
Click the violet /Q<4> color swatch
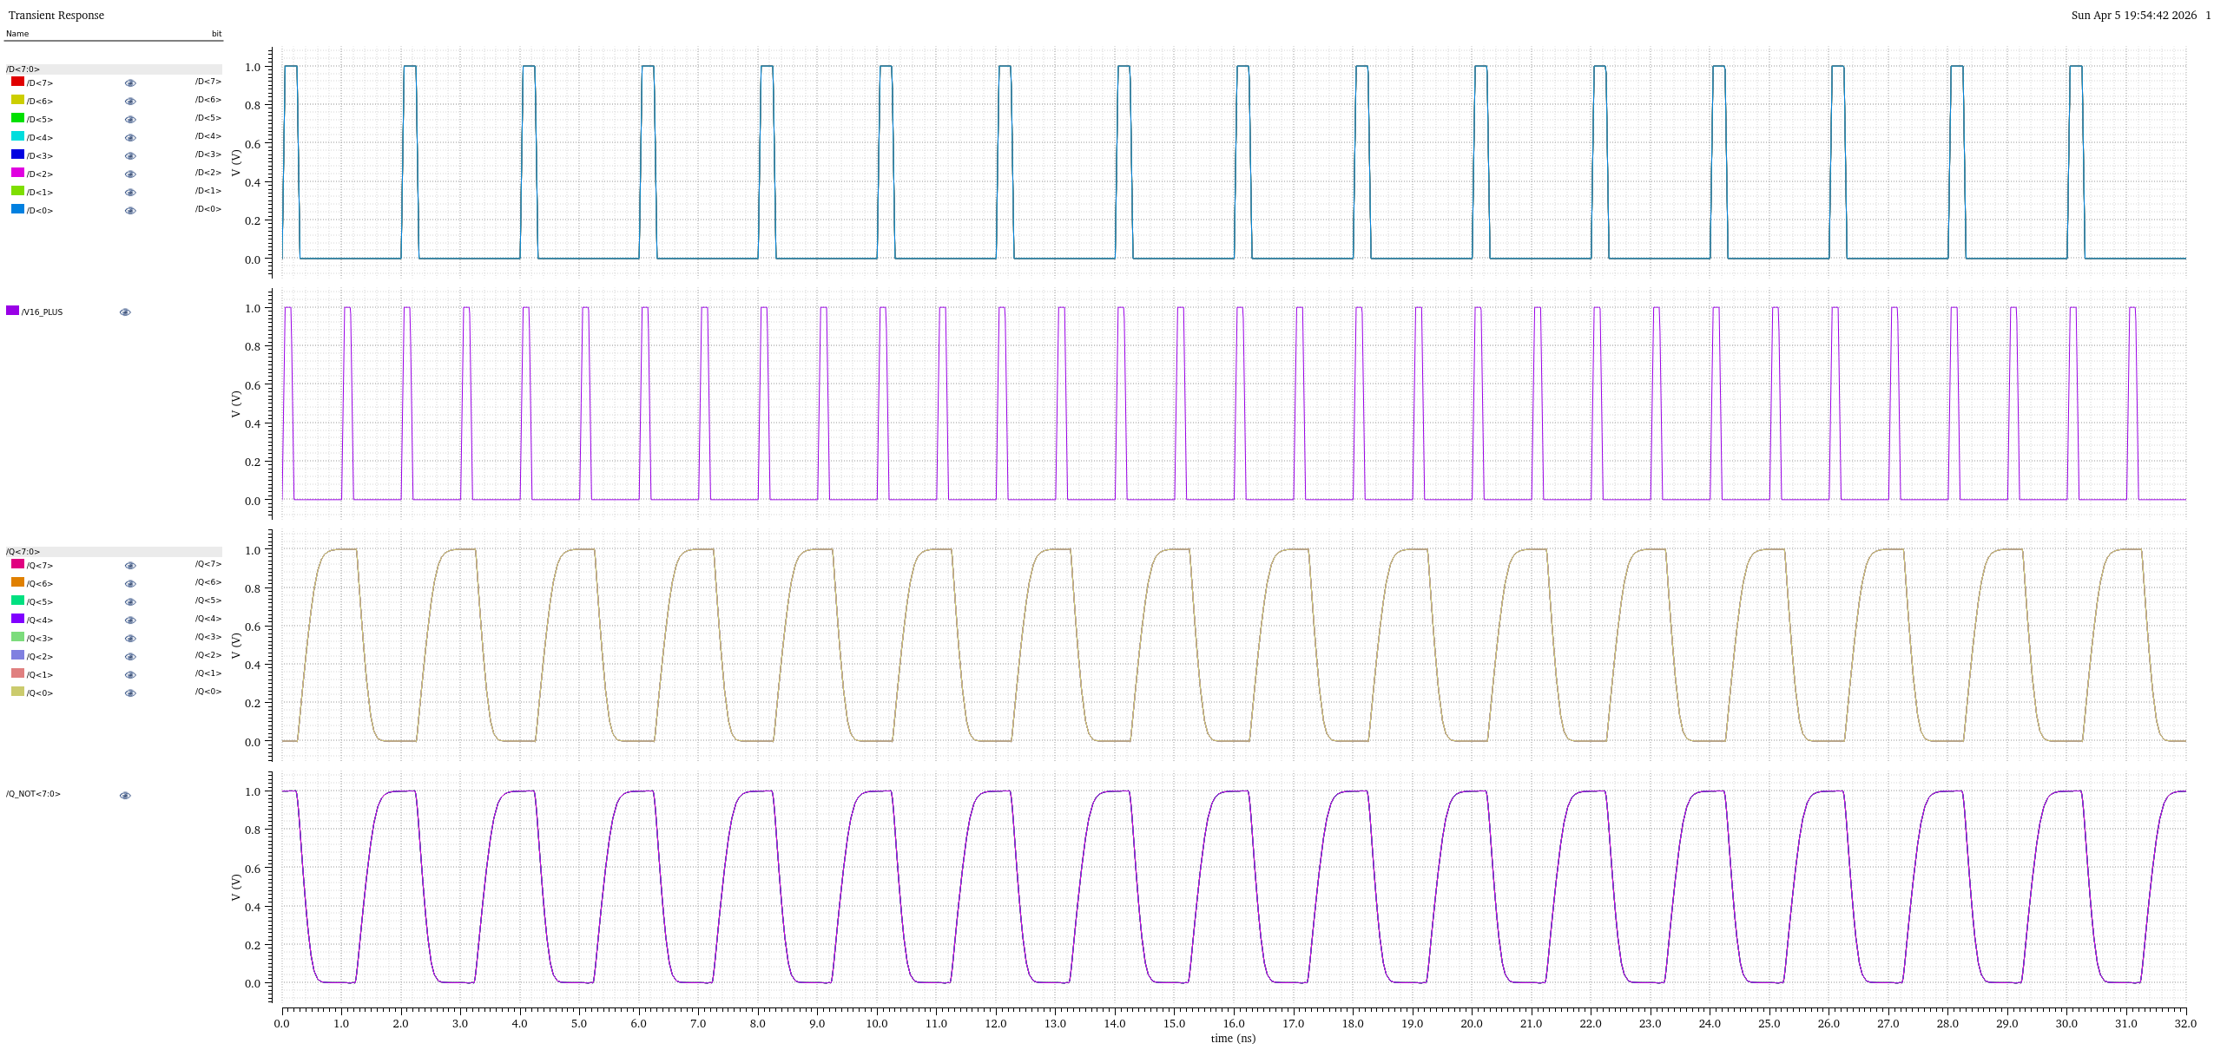click(17, 619)
